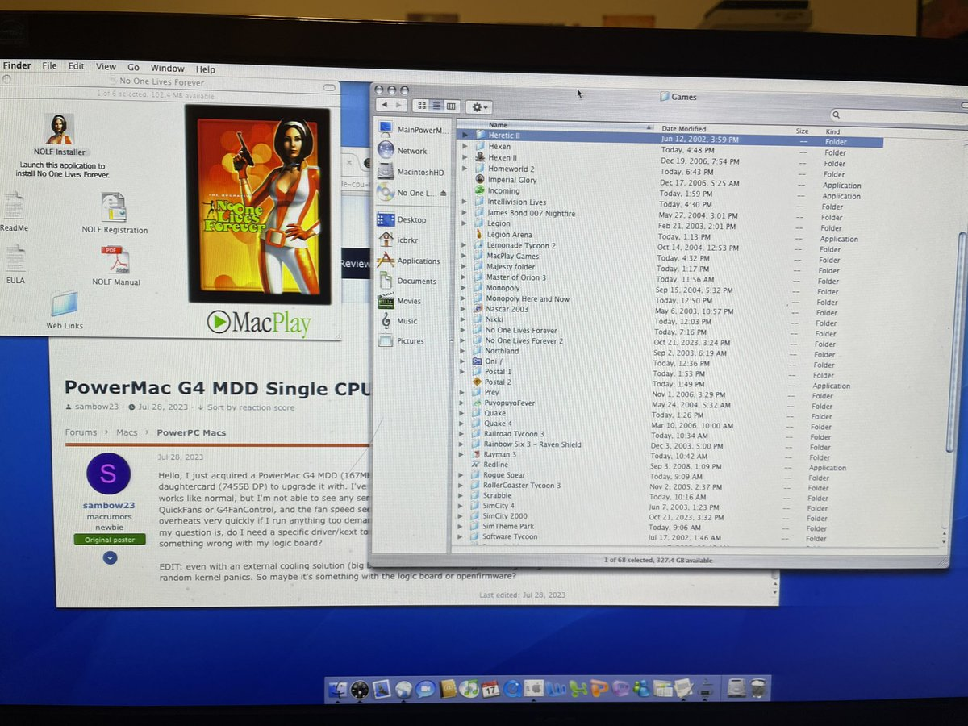Sort file list by Name column
This screenshot has width=968, height=726.
tap(557, 126)
